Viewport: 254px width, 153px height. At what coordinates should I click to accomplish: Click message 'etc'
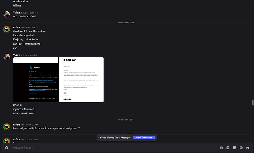[x=15, y=48]
